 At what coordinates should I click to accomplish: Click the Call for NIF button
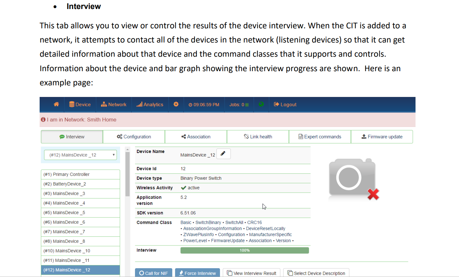[x=154, y=273]
